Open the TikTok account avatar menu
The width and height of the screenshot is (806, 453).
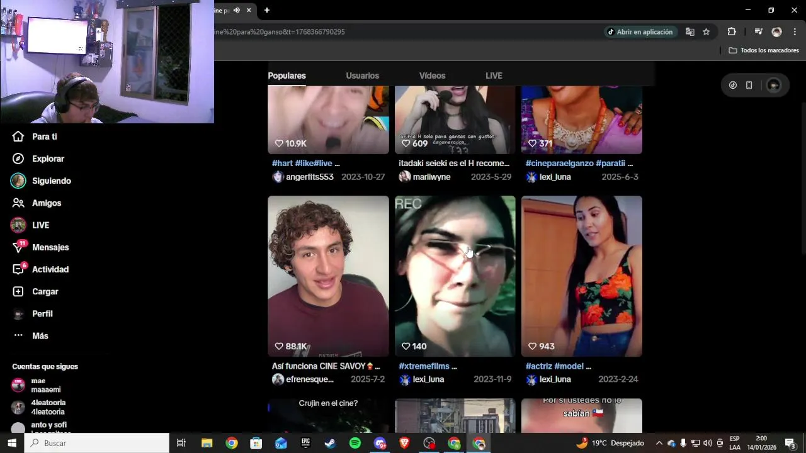pyautogui.click(x=774, y=85)
